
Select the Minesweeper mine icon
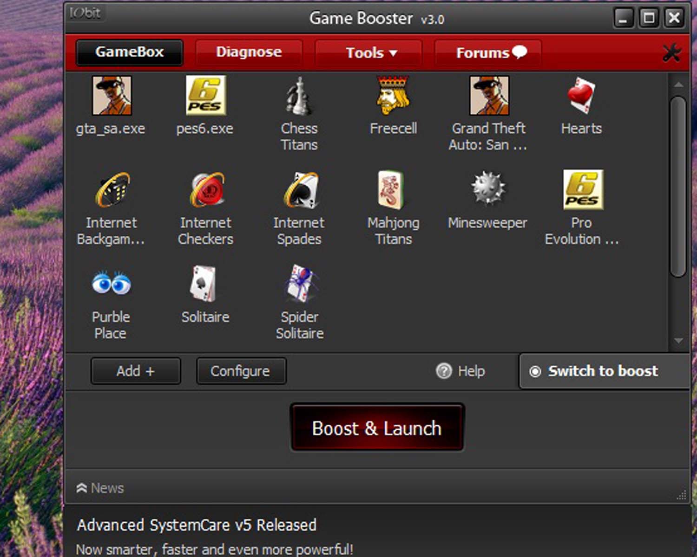pyautogui.click(x=488, y=188)
